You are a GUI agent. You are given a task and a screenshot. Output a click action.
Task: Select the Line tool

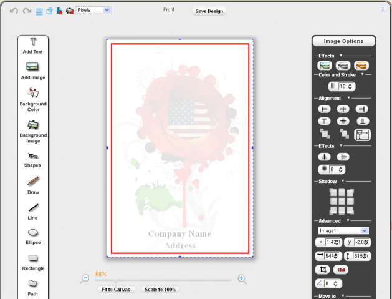(33, 212)
